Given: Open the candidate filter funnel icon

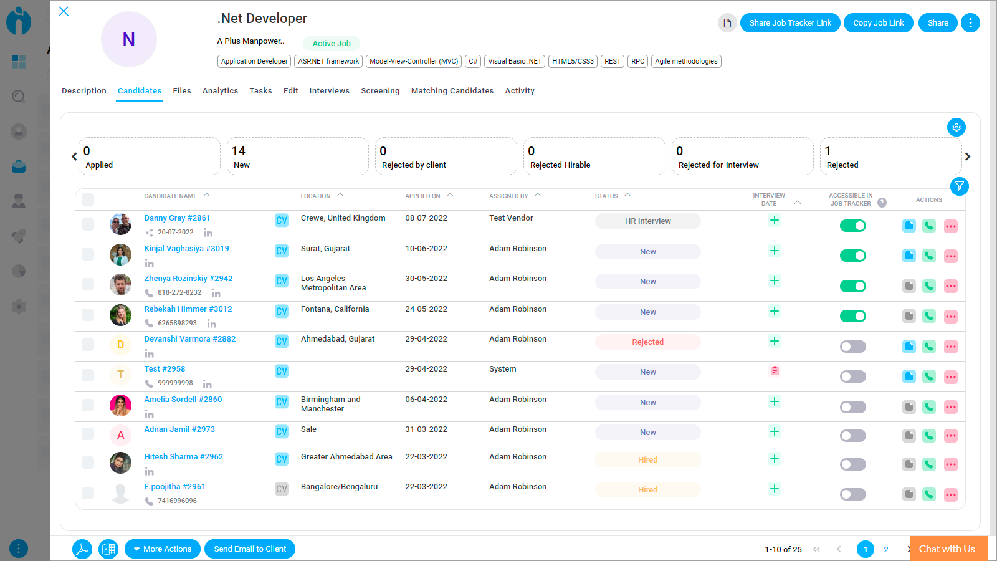Looking at the screenshot, I should click(x=960, y=186).
